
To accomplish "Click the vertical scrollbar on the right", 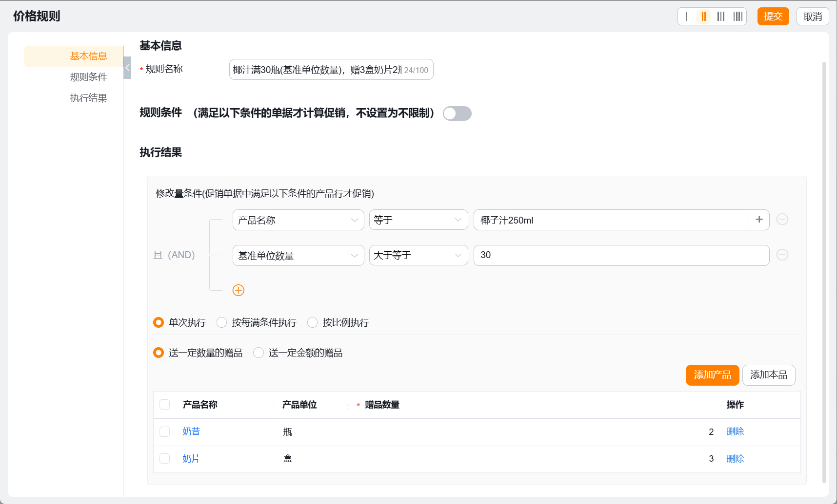I will pos(824,272).
